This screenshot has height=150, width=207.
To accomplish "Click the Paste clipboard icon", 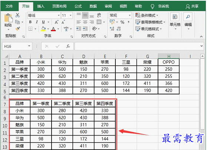I will (x=8, y=18).
